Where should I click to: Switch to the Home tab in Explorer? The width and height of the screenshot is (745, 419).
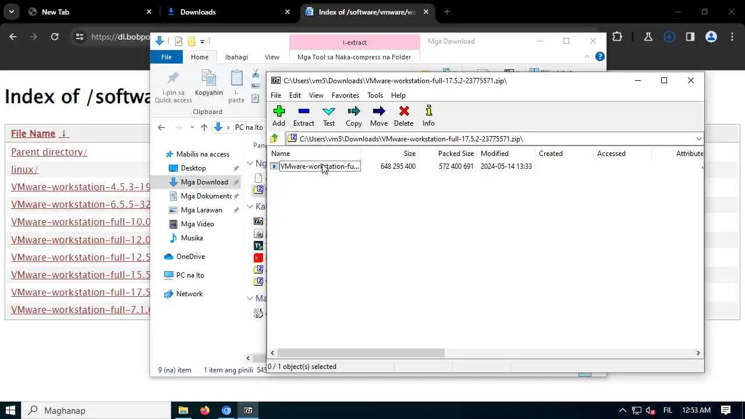click(x=200, y=57)
